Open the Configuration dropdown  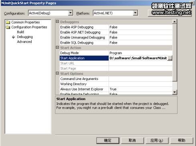click(71, 13)
